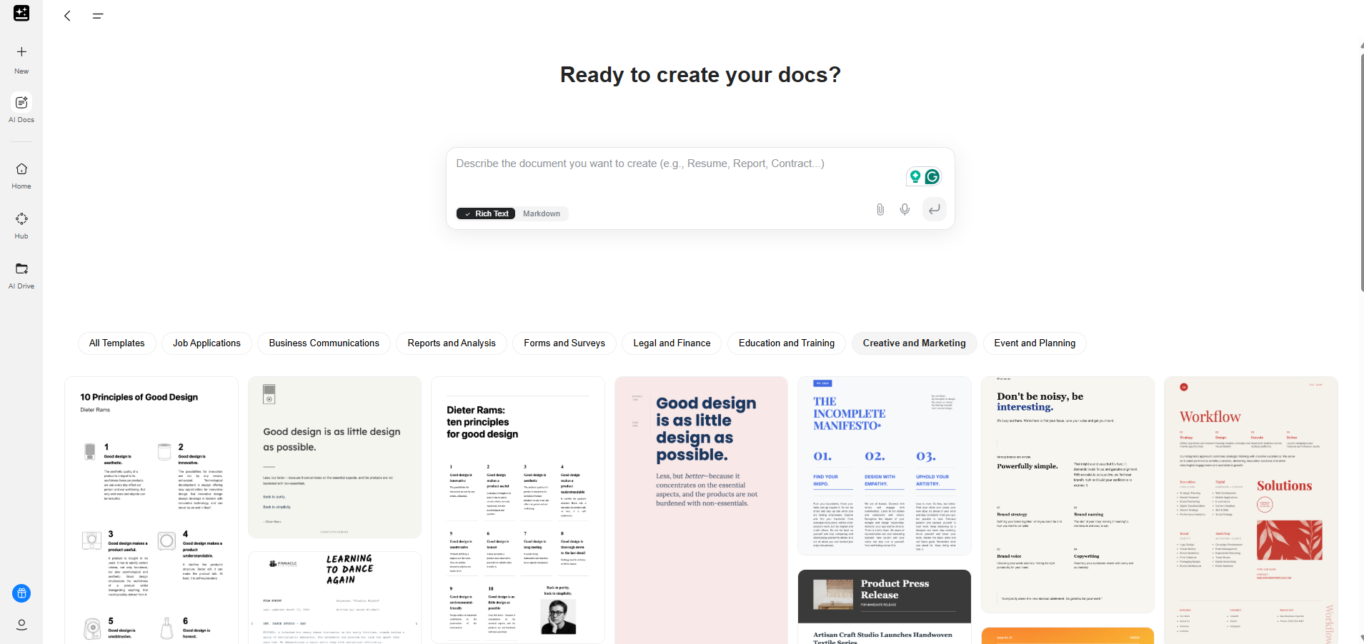The image size is (1364, 644).
Task: Switch to the Job Applications tab
Action: pyautogui.click(x=206, y=343)
